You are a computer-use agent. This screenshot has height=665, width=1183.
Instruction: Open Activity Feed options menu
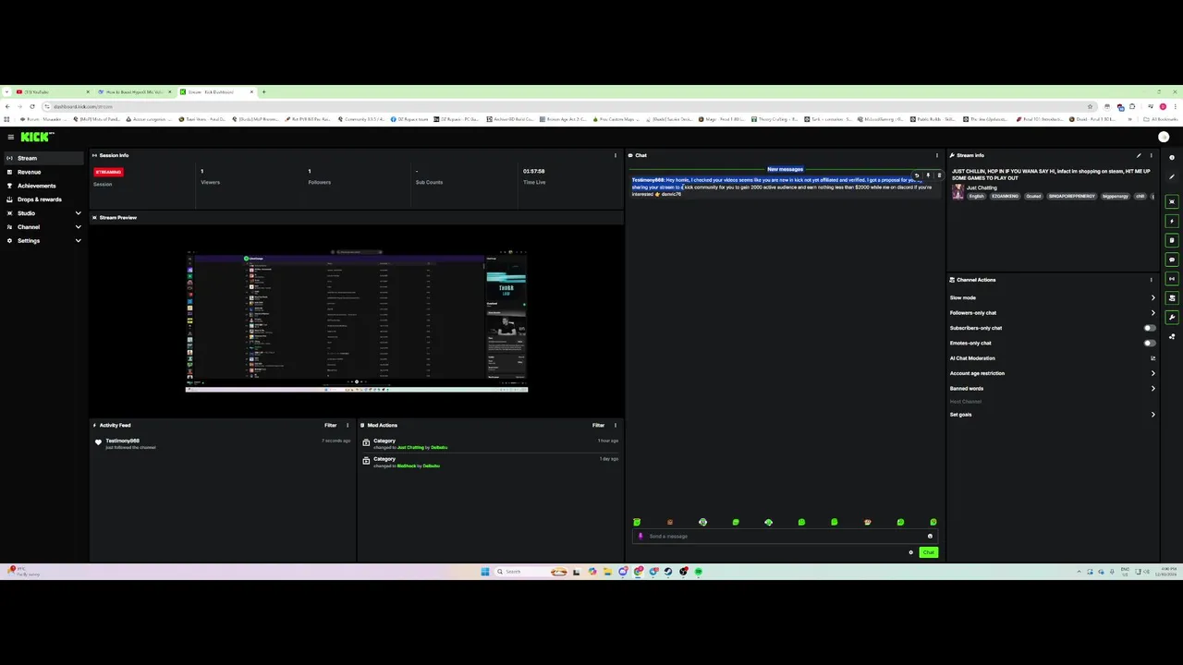(x=348, y=425)
